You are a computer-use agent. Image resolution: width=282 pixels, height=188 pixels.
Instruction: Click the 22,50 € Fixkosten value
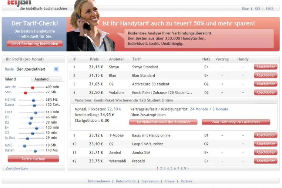click(x=114, y=109)
